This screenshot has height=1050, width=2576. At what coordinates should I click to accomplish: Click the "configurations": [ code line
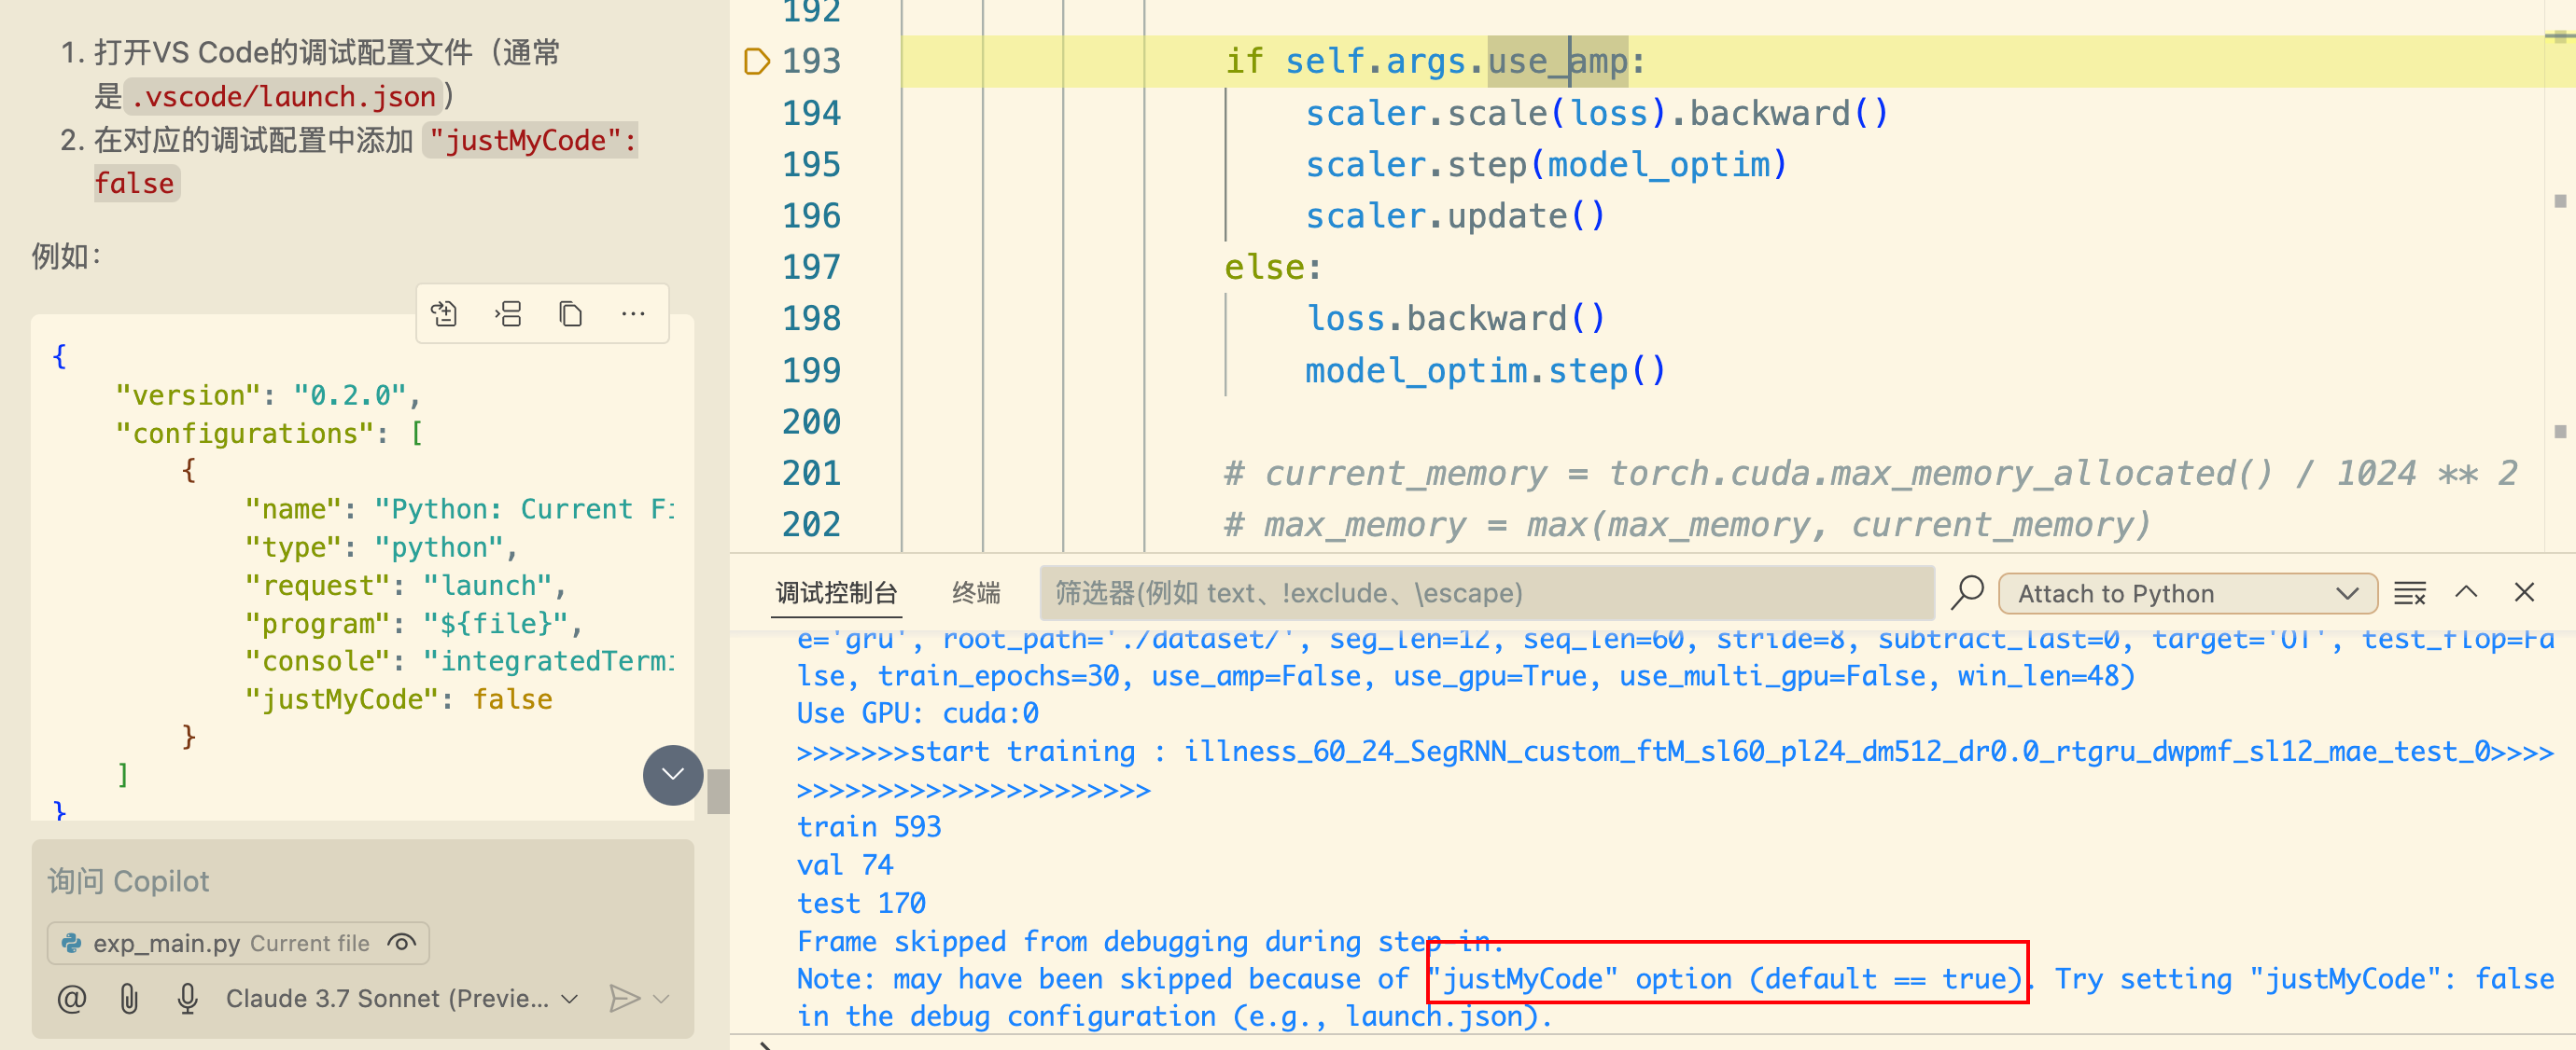(x=269, y=433)
